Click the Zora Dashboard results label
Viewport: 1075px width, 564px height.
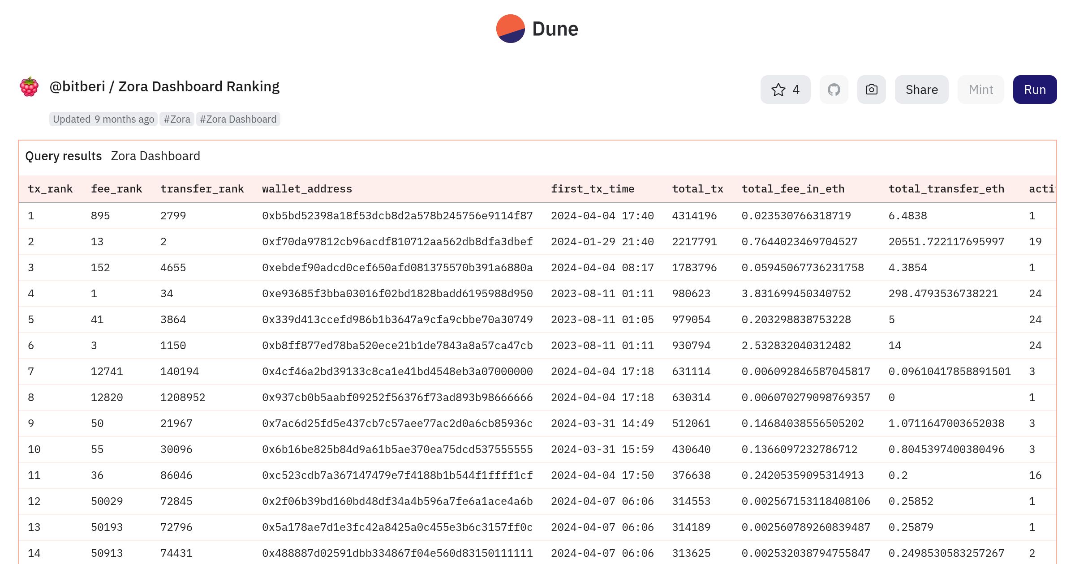click(155, 156)
